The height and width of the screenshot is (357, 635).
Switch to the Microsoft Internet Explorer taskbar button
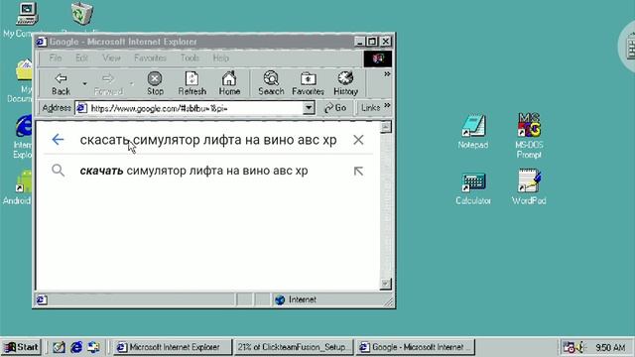point(173,347)
